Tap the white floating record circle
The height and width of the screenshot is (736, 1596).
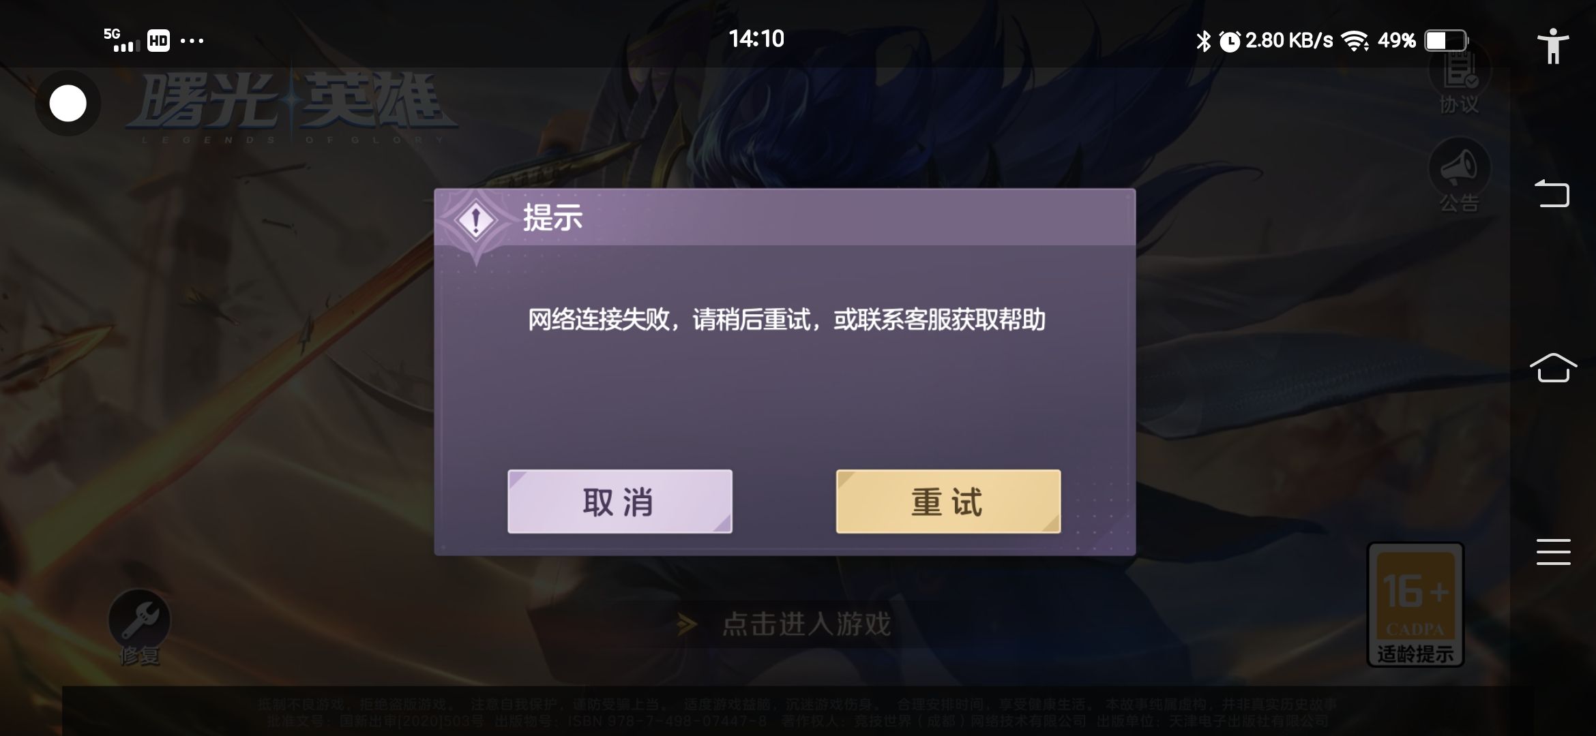(68, 104)
